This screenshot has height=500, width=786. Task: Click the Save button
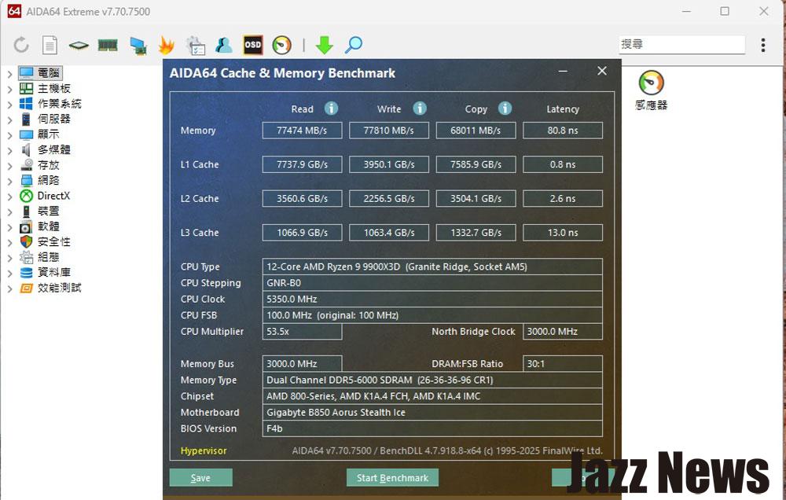(200, 478)
